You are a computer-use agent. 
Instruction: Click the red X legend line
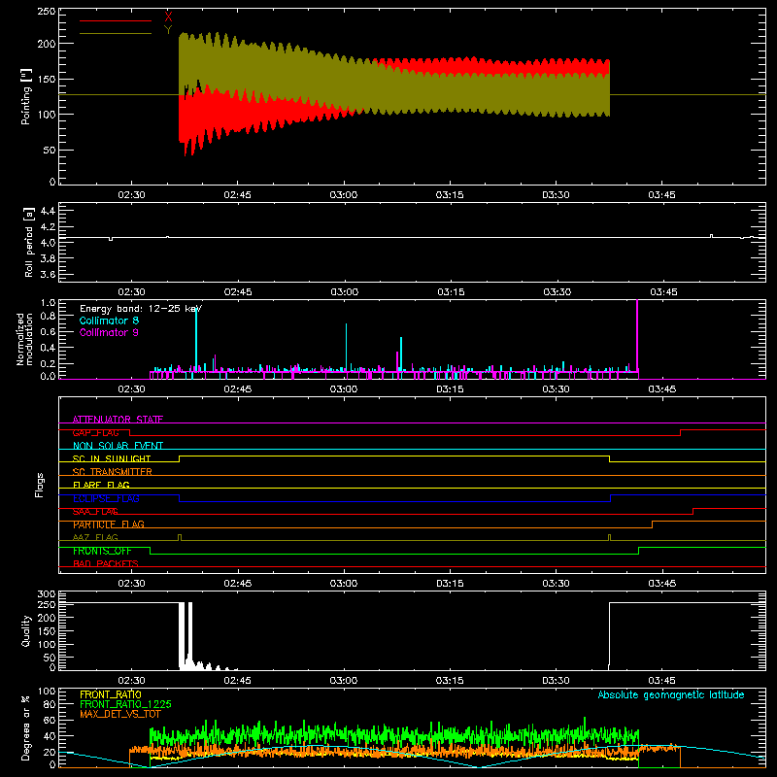(x=116, y=20)
